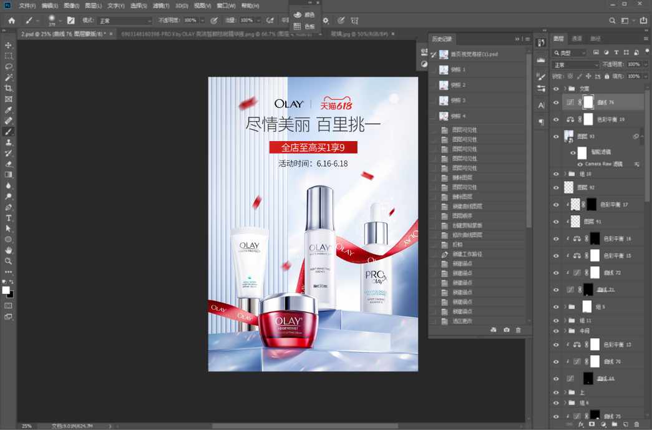Screen dimensions: 652x430
Task: Hide the 色彩平衡 19 layer
Action: (x=556, y=119)
